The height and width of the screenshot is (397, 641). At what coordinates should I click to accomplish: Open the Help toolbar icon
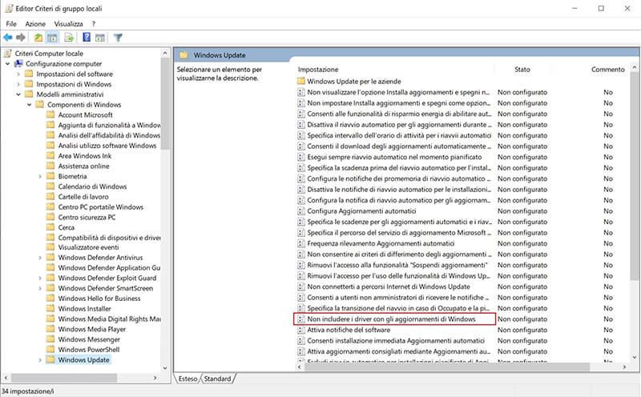(x=87, y=38)
